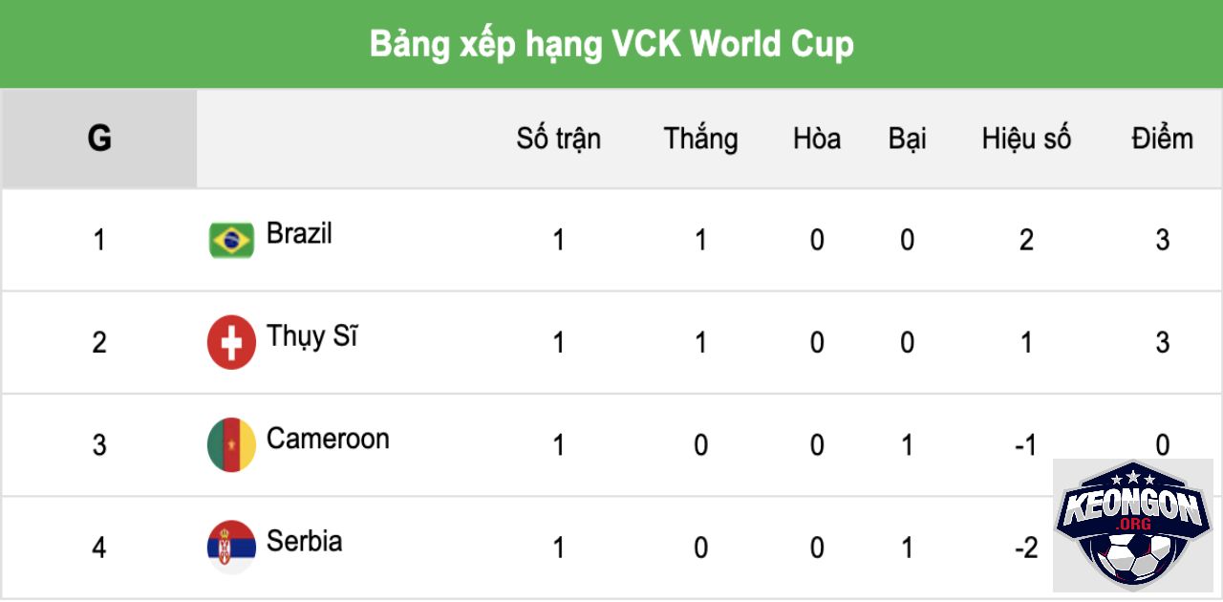Select the Serbia team name

point(304,541)
